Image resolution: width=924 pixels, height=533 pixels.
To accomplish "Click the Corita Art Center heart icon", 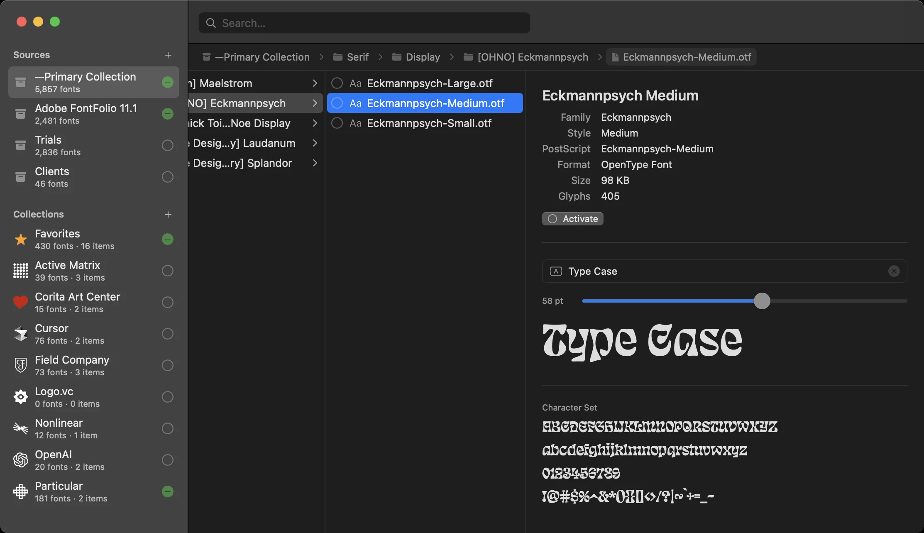I will coord(21,302).
